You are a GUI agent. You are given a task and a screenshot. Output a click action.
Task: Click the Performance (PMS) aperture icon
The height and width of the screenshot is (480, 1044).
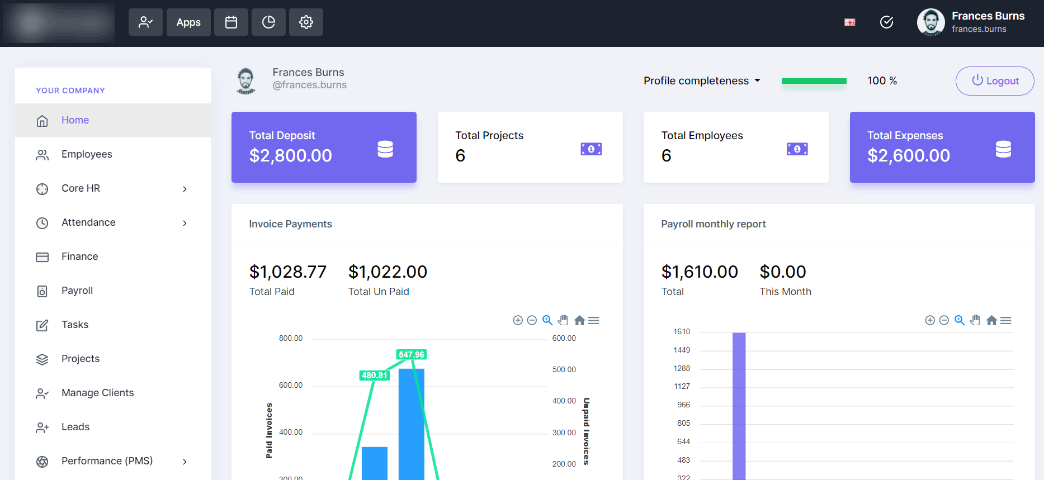click(42, 462)
